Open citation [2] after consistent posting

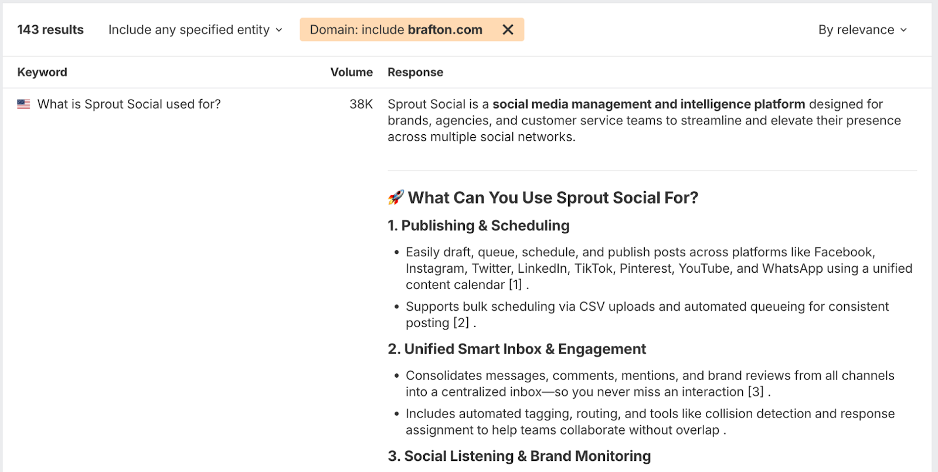pos(461,323)
